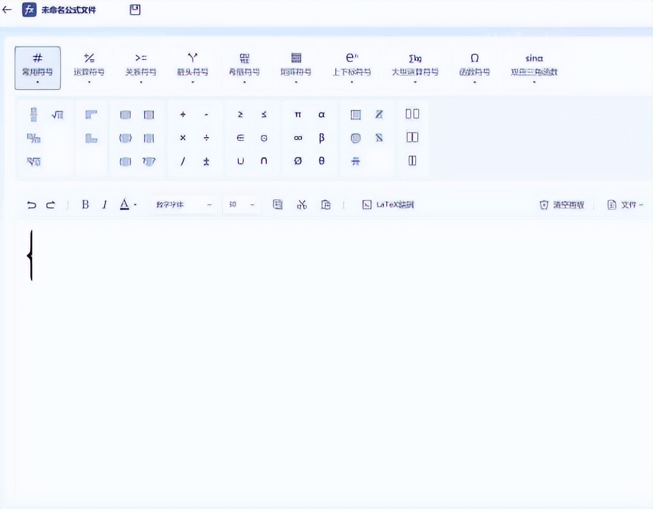Insert the plus-minus symbol
Screen dimensions: 653x509
(206, 161)
